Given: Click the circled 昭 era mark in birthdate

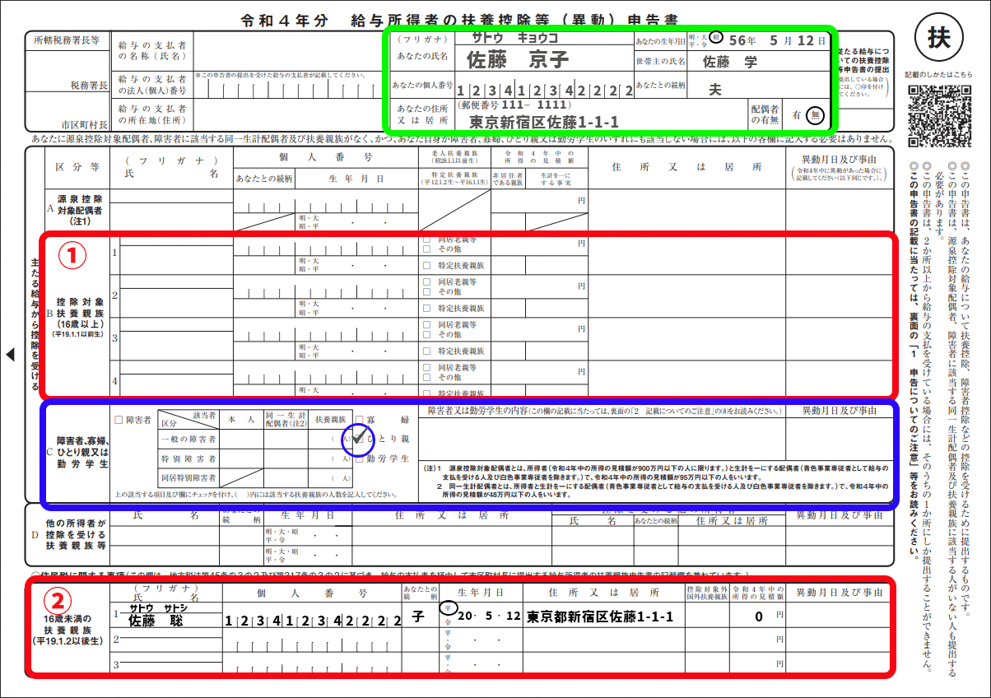Looking at the screenshot, I should pyautogui.click(x=716, y=37).
